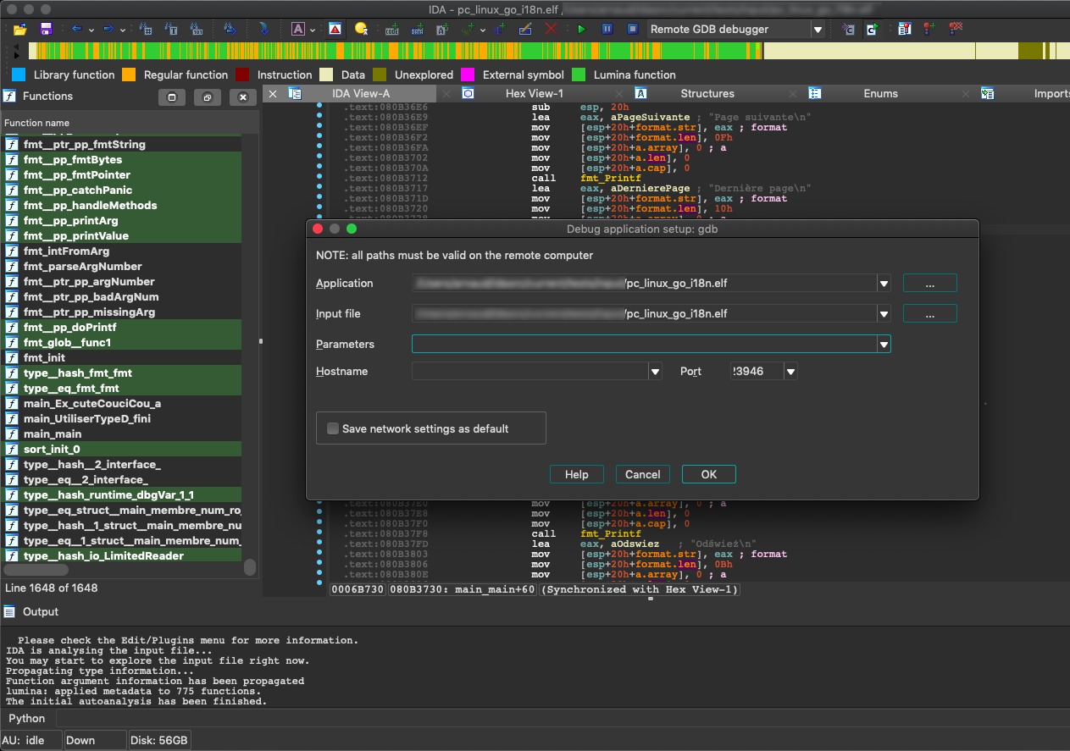Click into the Parameters input field
Image resolution: width=1070 pixels, height=751 pixels.
[644, 344]
